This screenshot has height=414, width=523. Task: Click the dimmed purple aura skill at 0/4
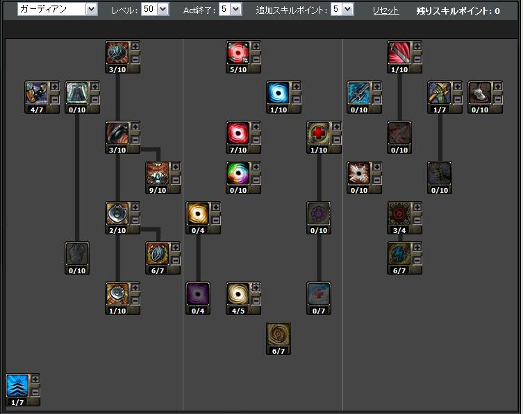pyautogui.click(x=198, y=295)
